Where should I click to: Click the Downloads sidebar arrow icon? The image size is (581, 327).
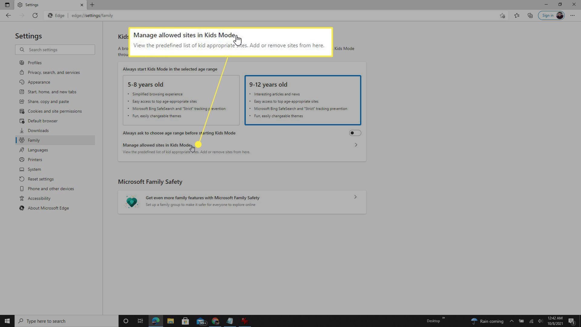(22, 130)
